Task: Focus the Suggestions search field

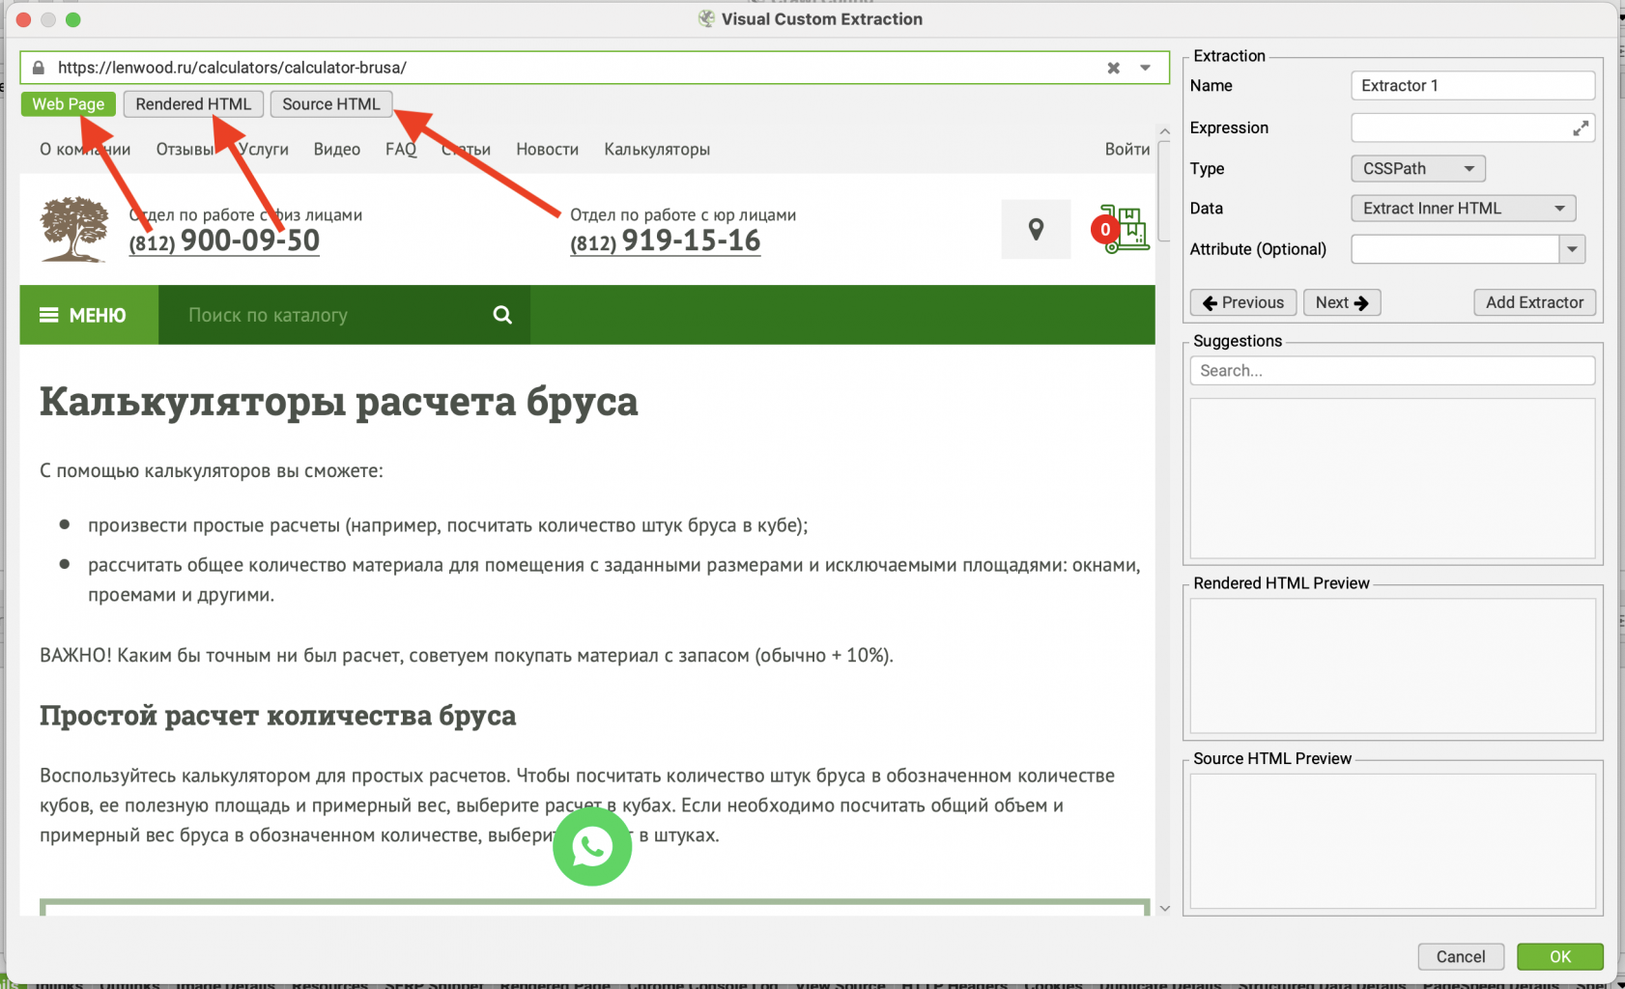Action: click(x=1392, y=371)
